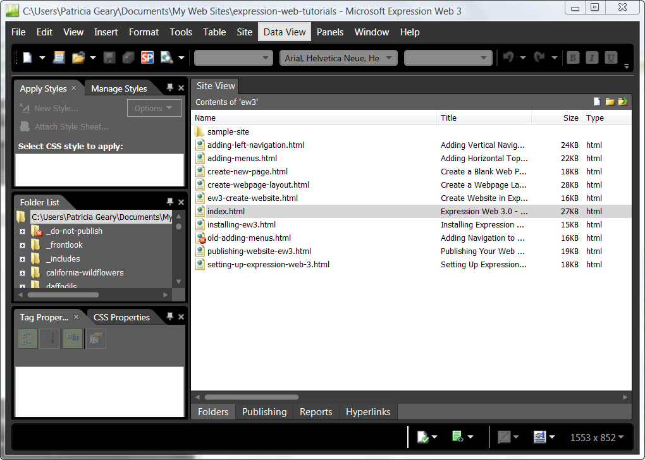Screen dimensions: 645x460
Task: Open the 1553 x 852 page size dropdown
Action: click(x=597, y=437)
